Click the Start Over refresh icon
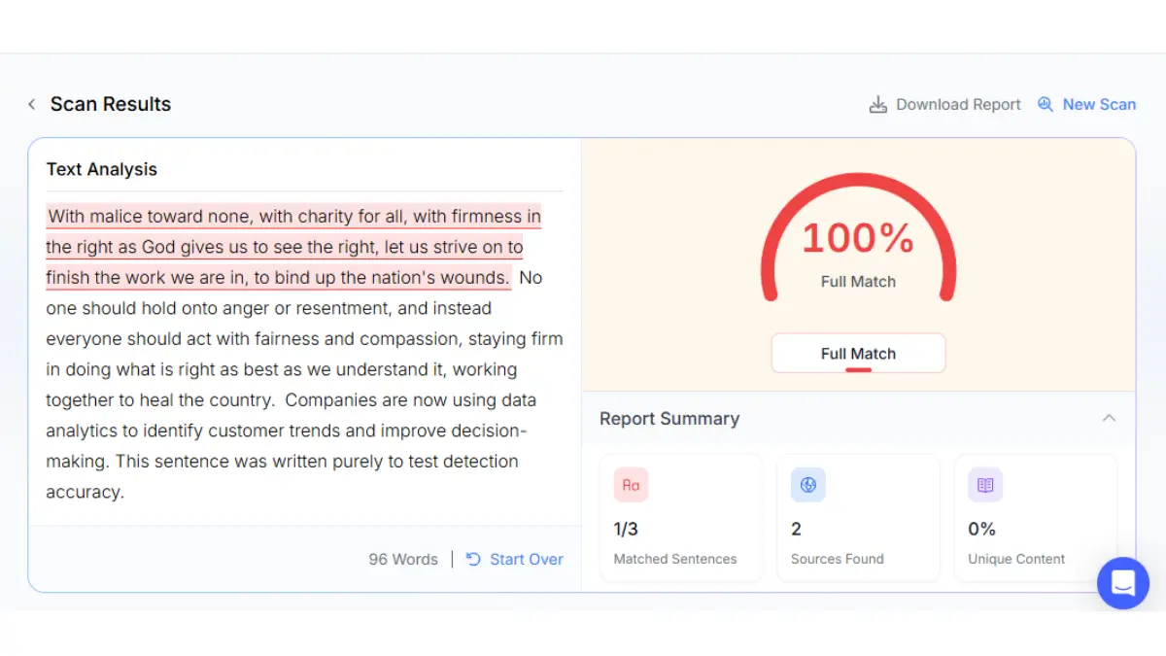 pyautogui.click(x=473, y=559)
